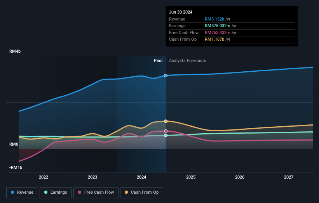Click the blue Revenue data point marker
Image resolution: width=319 pixels, height=203 pixels.
(166, 76)
